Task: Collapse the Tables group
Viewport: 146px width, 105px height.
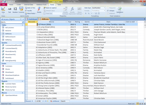Action: tap(22, 25)
